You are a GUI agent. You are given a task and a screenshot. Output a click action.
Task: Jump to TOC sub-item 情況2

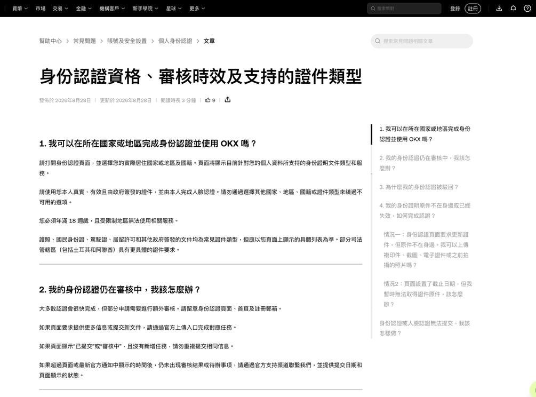coord(428,294)
